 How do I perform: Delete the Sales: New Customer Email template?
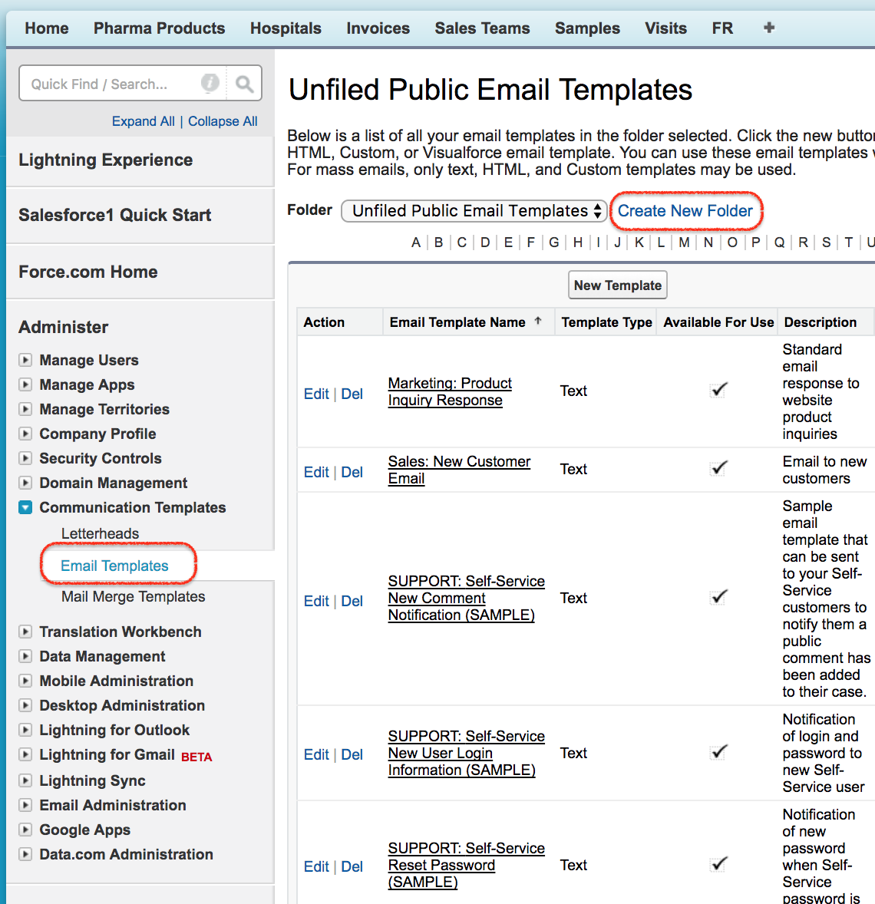coord(352,472)
